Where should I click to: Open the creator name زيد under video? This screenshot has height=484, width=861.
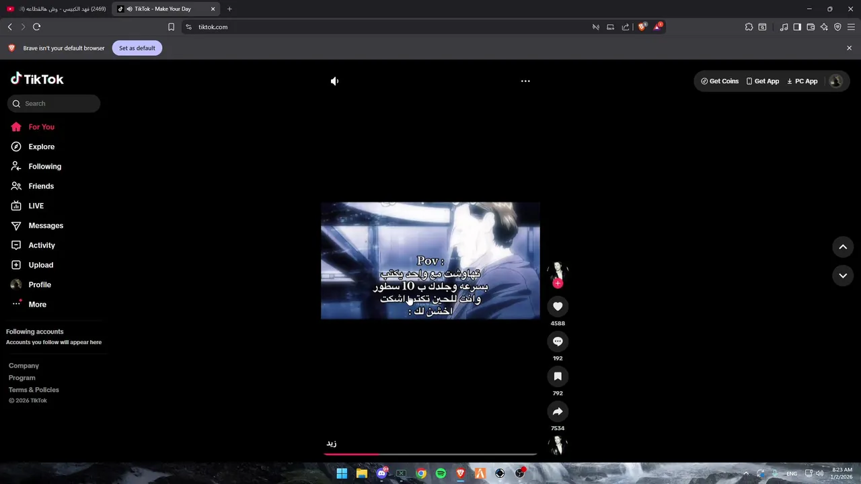(x=332, y=444)
